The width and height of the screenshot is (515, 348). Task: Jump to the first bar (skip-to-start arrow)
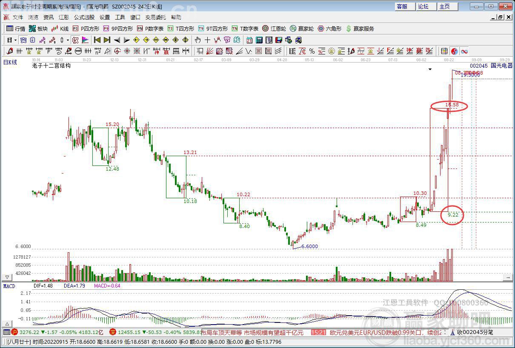pos(97,40)
